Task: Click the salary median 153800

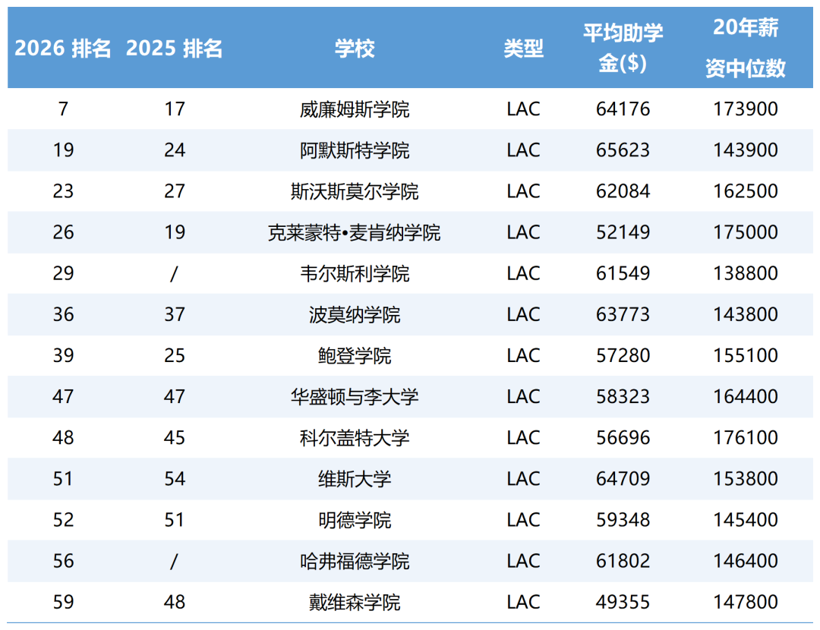Action: (746, 479)
